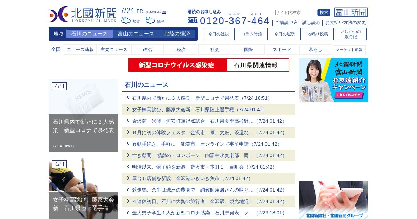Click the 石川のニュース section heading
Viewport: 417px width, 219px height.
[x=147, y=85]
